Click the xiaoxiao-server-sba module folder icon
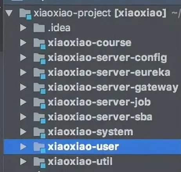This screenshot has width=181, height=172. [39, 118]
